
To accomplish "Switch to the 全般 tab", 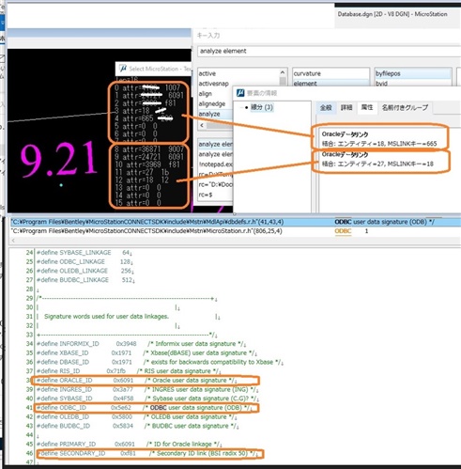I will [326, 108].
